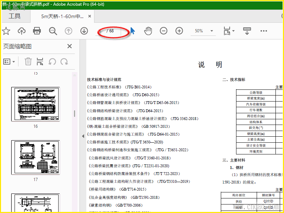Open the fit page options arrow

pyautogui.click(x=234, y=31)
